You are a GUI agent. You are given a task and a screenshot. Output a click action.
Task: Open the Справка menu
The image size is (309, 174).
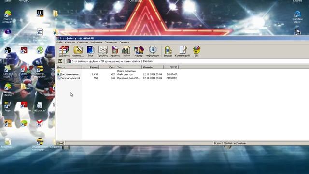point(124,42)
